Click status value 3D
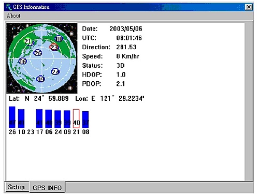The image size is (259, 196). [120, 66]
